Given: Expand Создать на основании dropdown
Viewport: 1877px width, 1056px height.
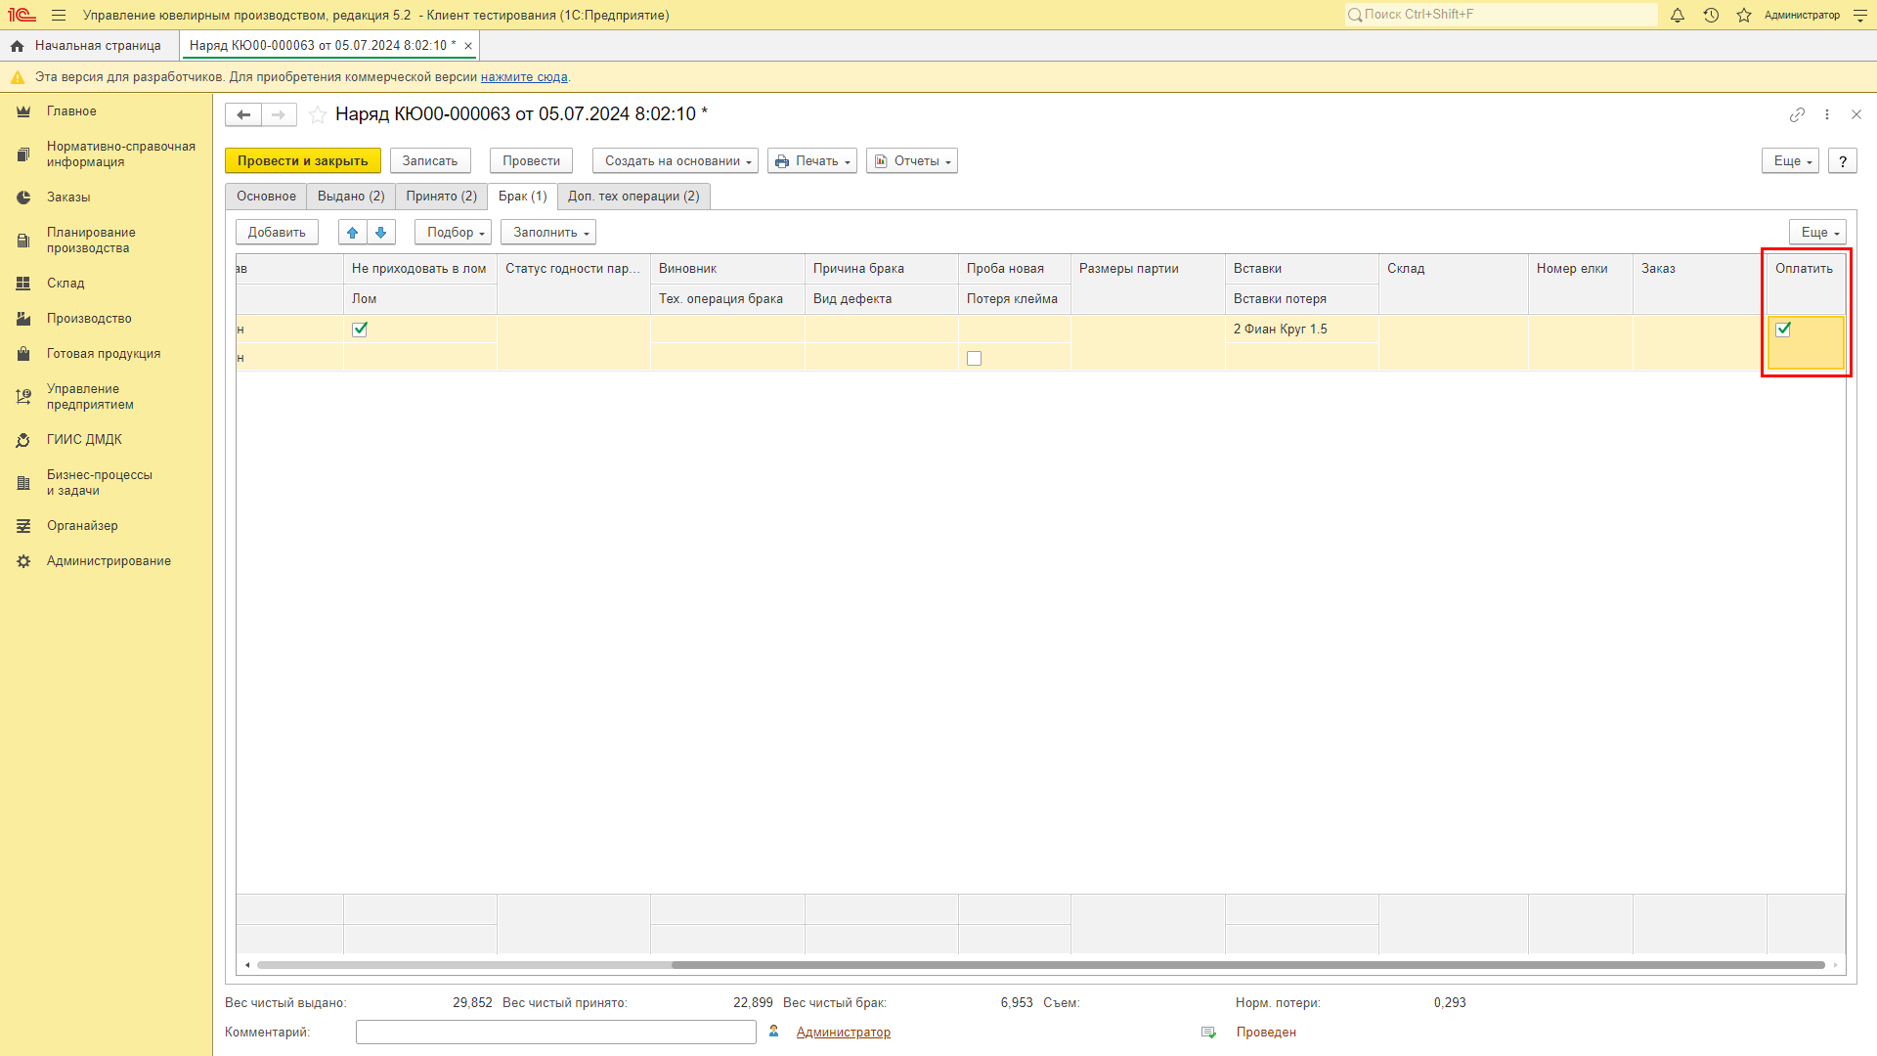Looking at the screenshot, I should (676, 161).
